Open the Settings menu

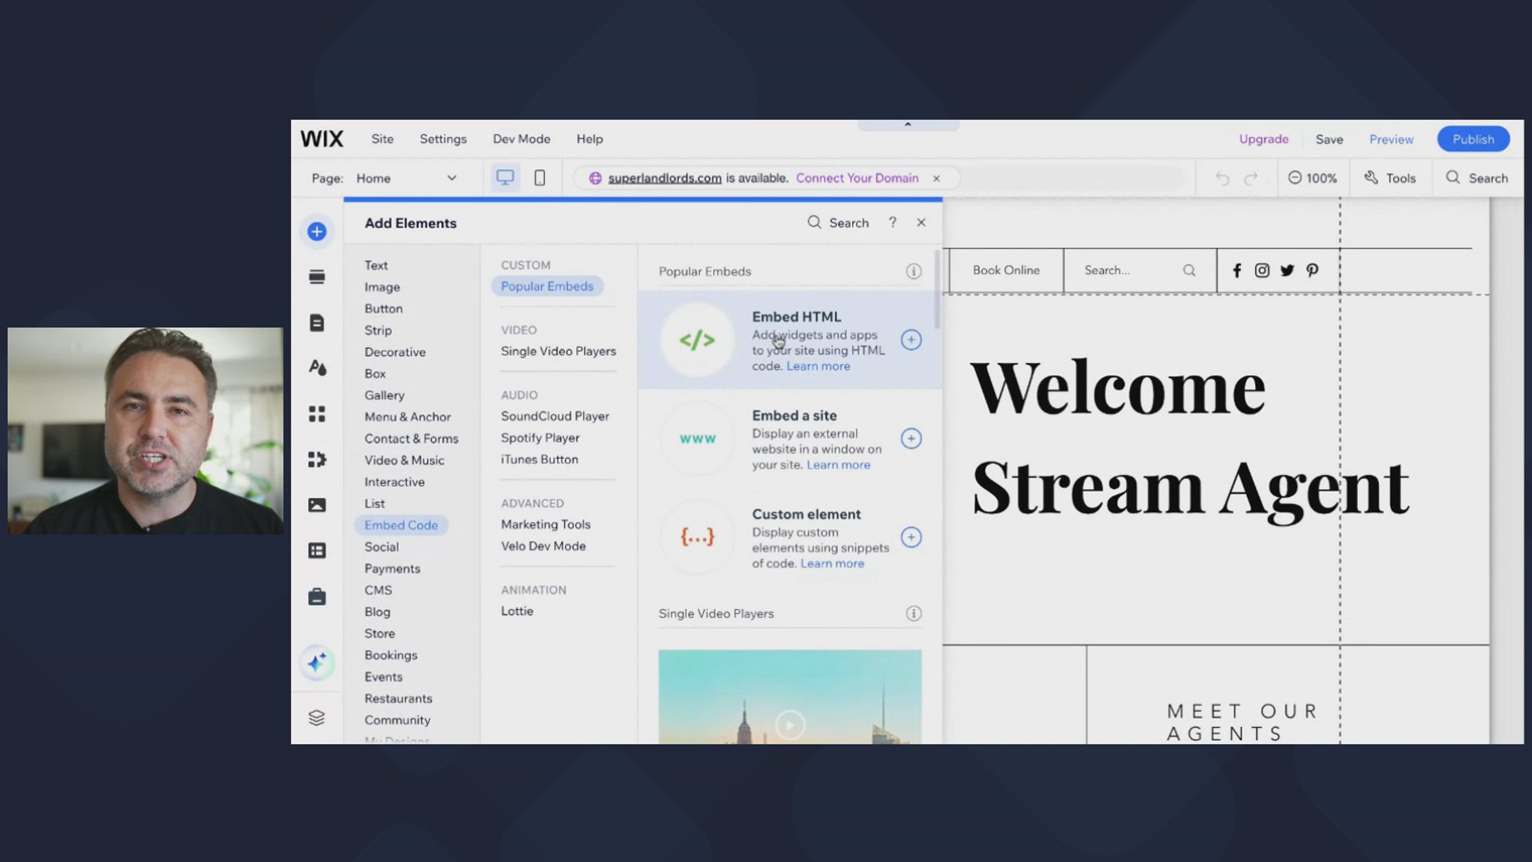[x=443, y=139]
